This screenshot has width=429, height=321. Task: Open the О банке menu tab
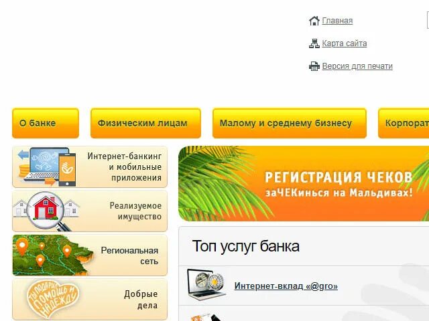click(x=46, y=123)
